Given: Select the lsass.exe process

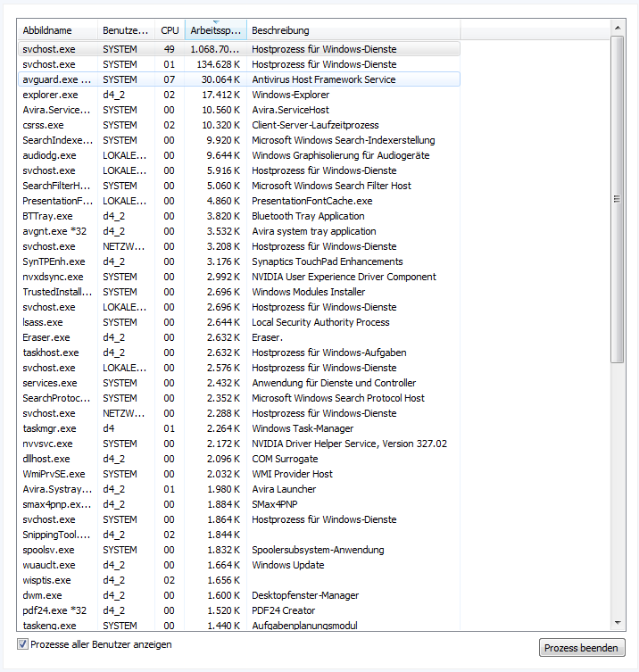Looking at the screenshot, I should coord(239,322).
